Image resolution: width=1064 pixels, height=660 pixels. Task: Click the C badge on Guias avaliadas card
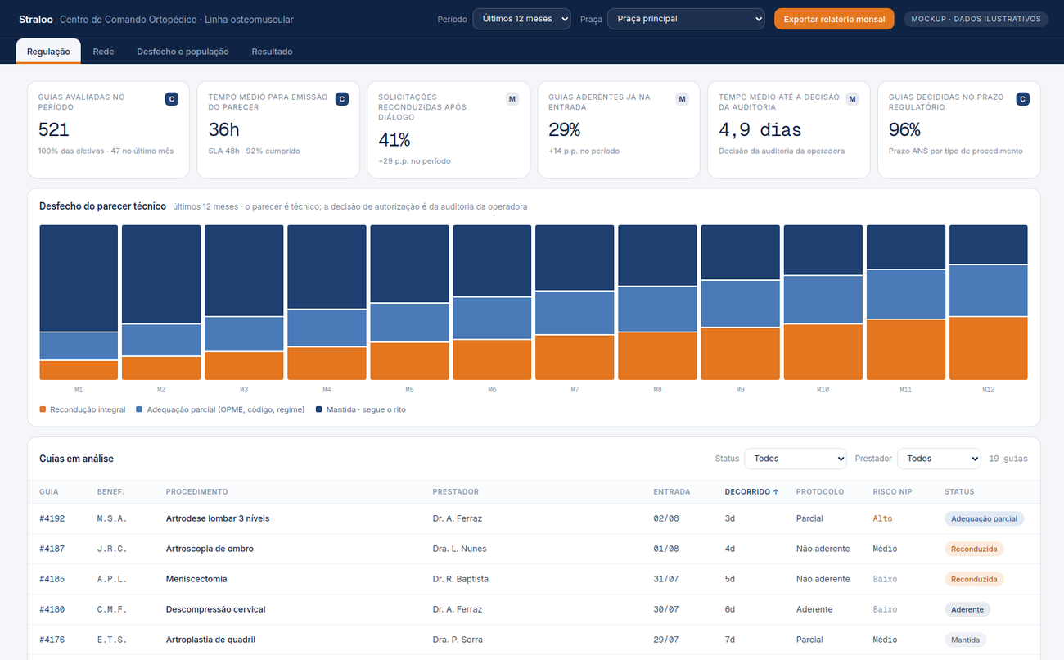coord(172,99)
